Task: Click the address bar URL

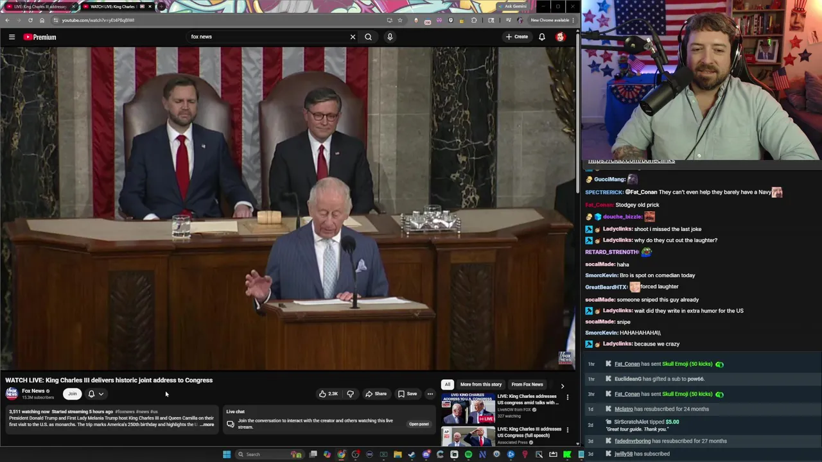Action: (98, 20)
